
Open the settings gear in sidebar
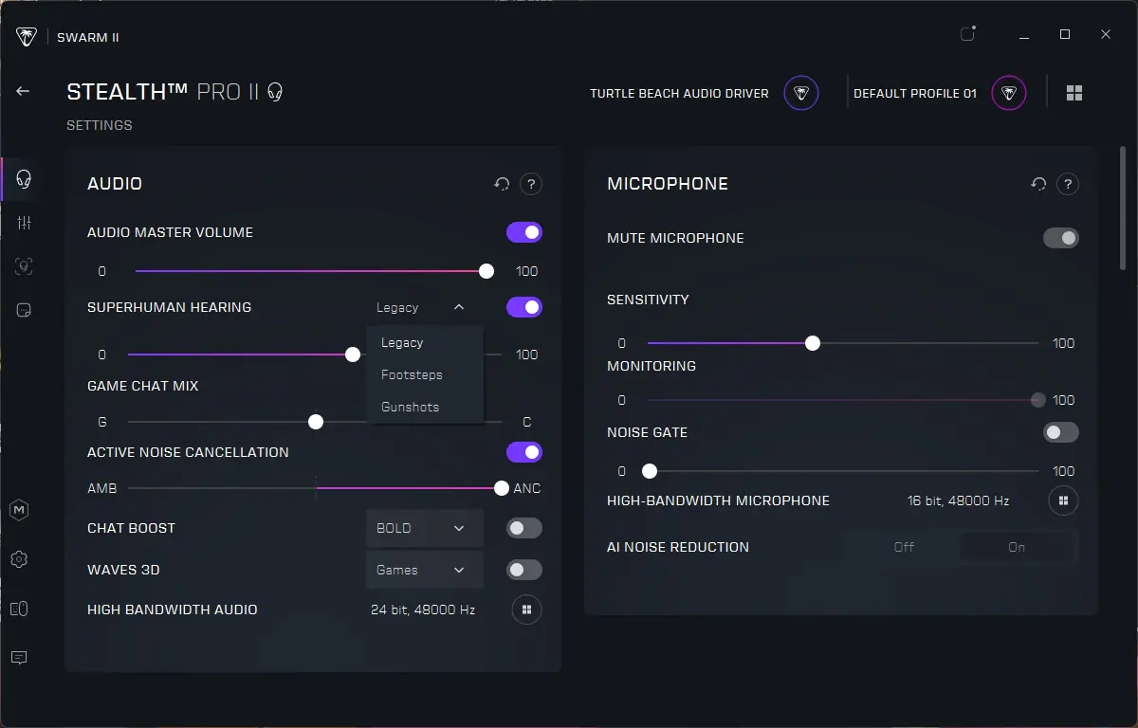pyautogui.click(x=19, y=559)
